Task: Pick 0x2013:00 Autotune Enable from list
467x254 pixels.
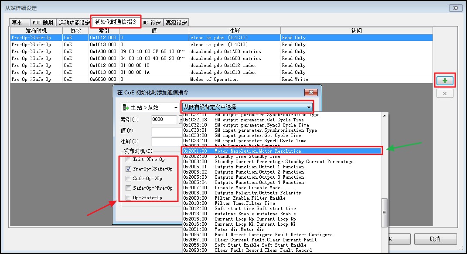Action: pos(282,214)
